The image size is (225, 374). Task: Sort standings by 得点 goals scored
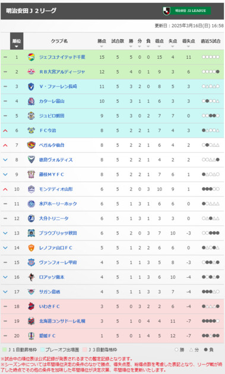coord(159,42)
